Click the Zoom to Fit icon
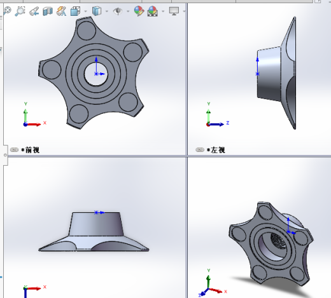This screenshot has height=298, width=331. pos(7,11)
